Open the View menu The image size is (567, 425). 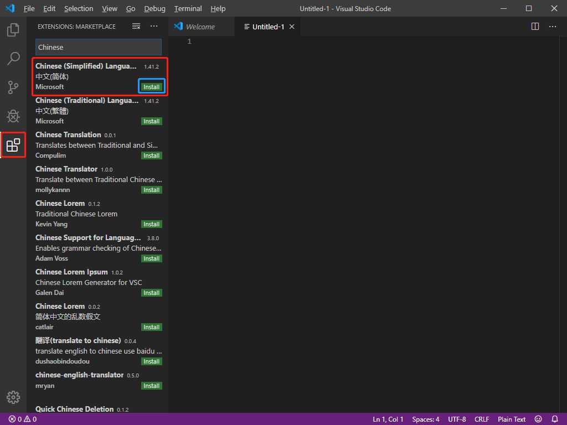tap(110, 8)
